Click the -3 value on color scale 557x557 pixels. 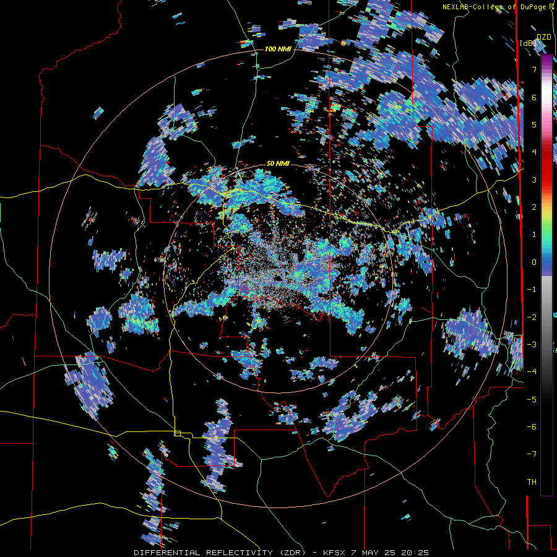click(x=532, y=344)
